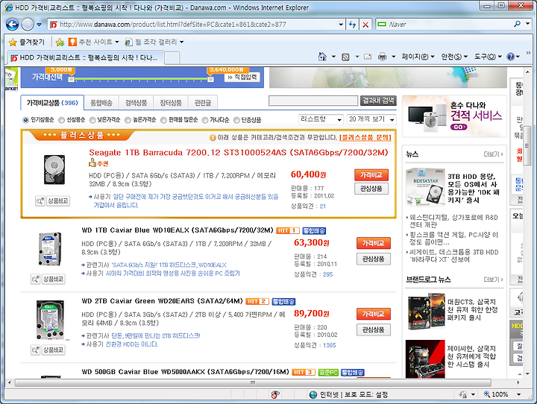Adjust the maximum price slider handle
537x404 pixels.
pyautogui.click(x=210, y=79)
